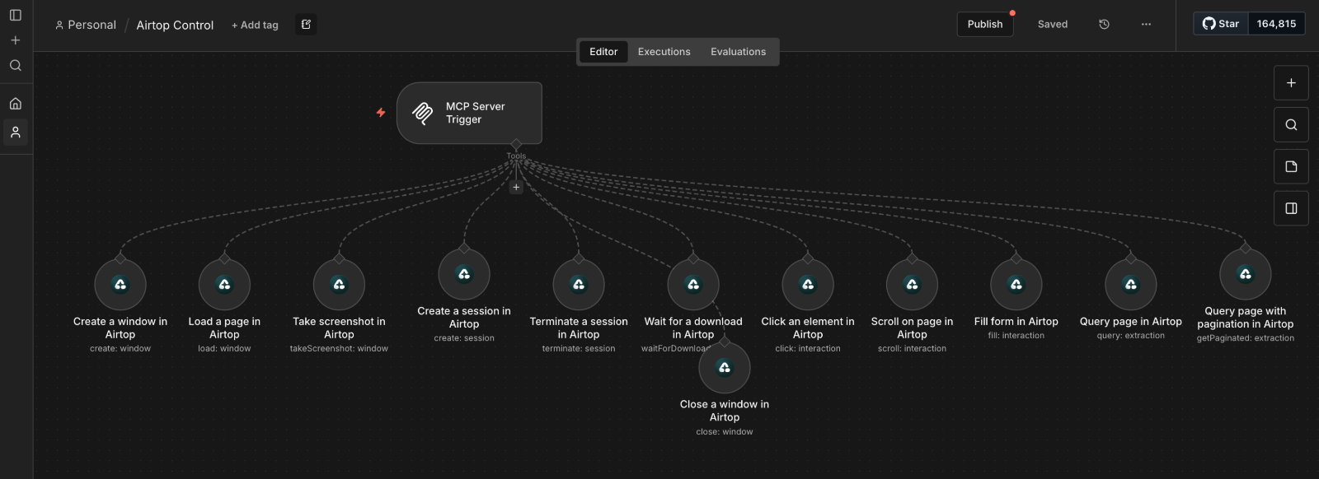
Task: Click the 'terminate: session' subtitle text
Action: coord(579,349)
